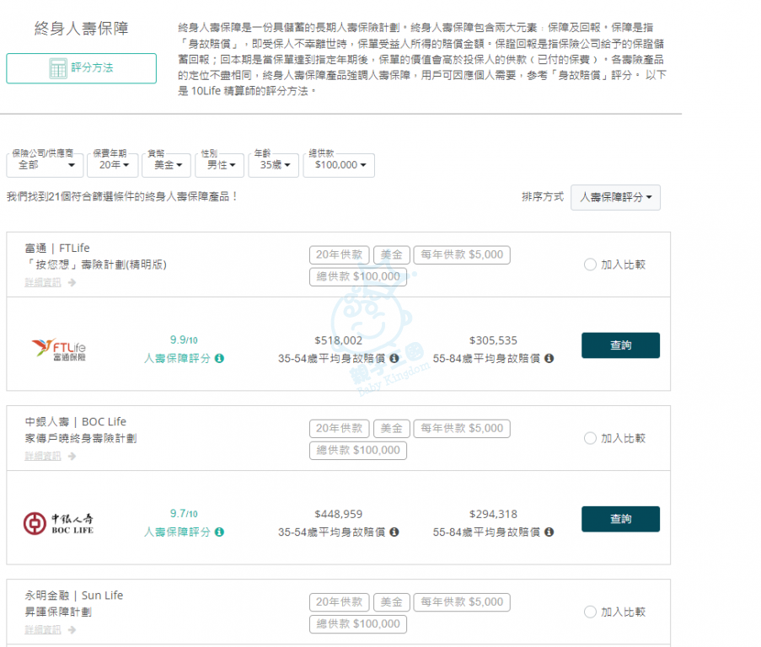Click 查詢 button for FTLife plan
This screenshot has height=647, width=761.
point(620,345)
